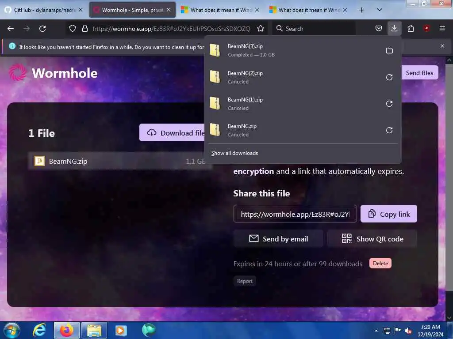Delete the shared file
453x339 pixels.
(x=380, y=263)
